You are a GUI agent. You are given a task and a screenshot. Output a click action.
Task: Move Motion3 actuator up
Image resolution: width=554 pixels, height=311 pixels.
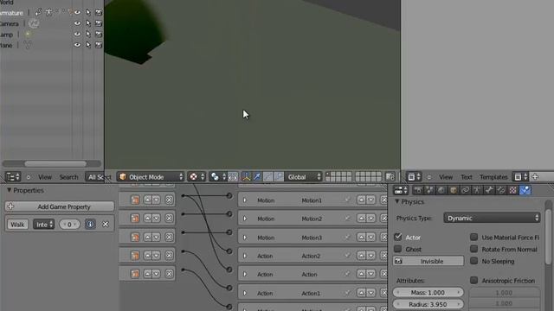click(361, 238)
